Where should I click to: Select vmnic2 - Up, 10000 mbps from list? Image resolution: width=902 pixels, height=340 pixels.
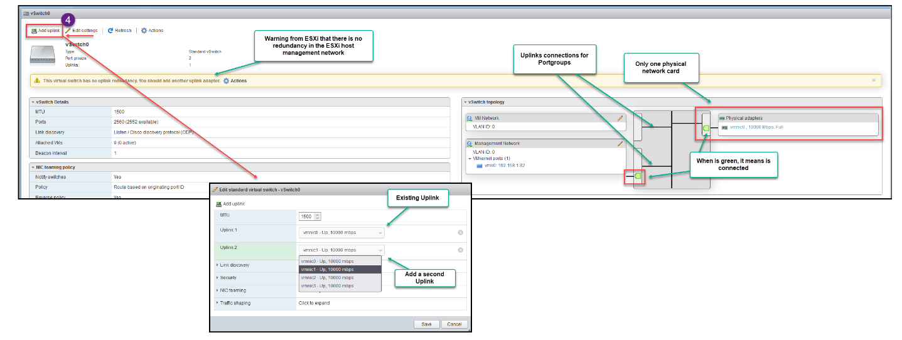pos(340,277)
